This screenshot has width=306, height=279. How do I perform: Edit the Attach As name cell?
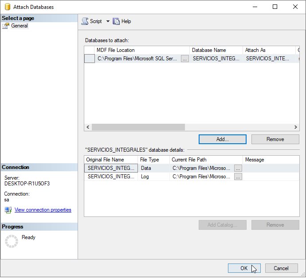pyautogui.click(x=267, y=59)
